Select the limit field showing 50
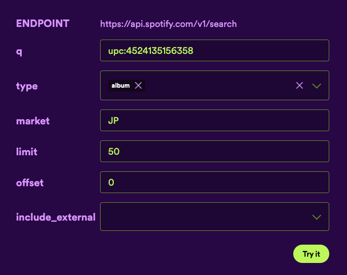Image resolution: width=347 pixels, height=275 pixels. click(x=214, y=151)
